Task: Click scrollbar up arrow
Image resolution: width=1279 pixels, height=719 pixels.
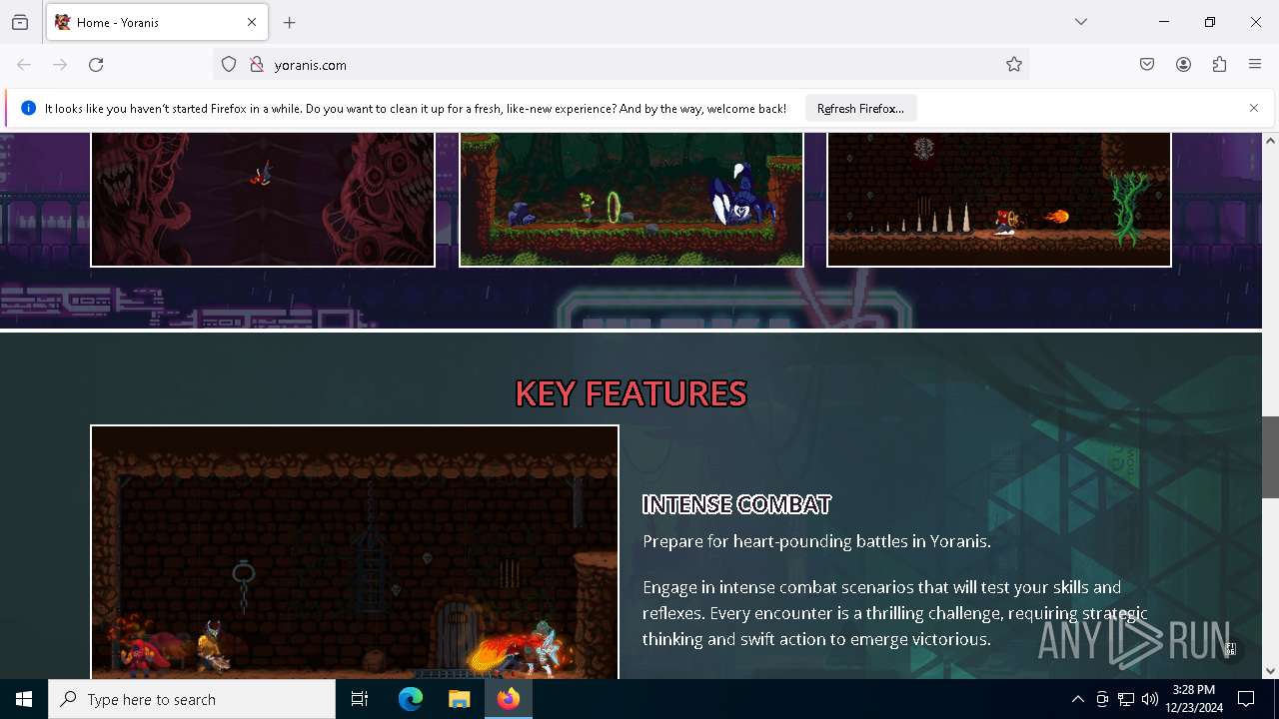Action: point(1270,141)
